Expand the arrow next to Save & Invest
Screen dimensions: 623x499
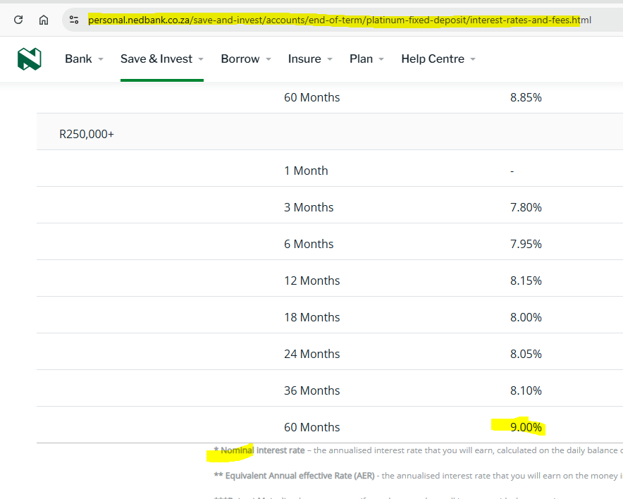(x=201, y=59)
